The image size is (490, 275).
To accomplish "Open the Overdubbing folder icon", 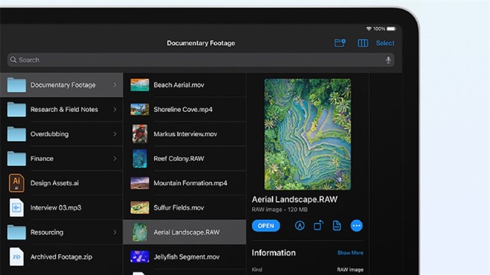I will pos(17,134).
